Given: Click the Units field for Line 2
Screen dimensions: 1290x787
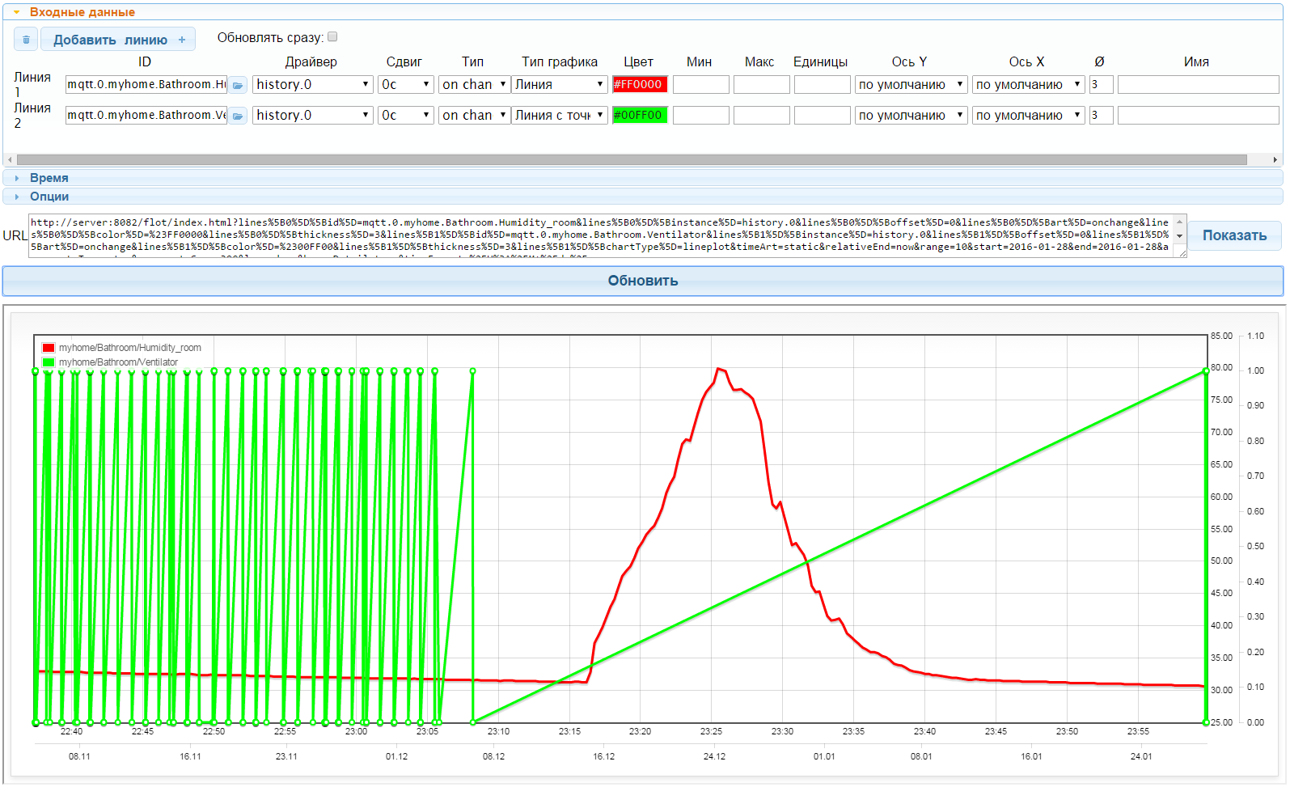Looking at the screenshot, I should (x=822, y=115).
